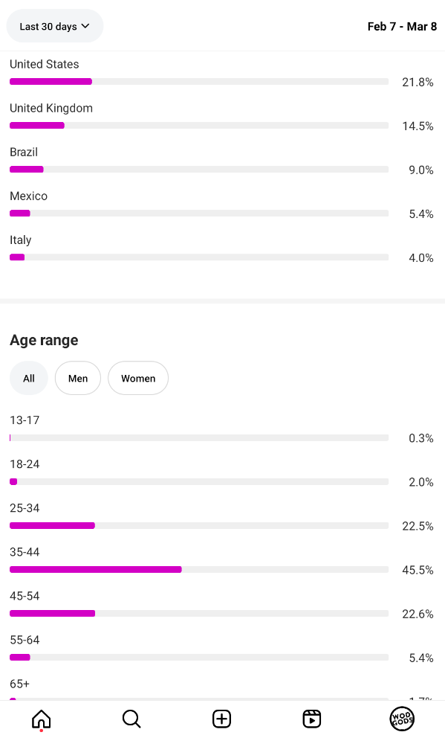Open the Search magnifier icon
This screenshot has width=445, height=735.
tap(131, 719)
